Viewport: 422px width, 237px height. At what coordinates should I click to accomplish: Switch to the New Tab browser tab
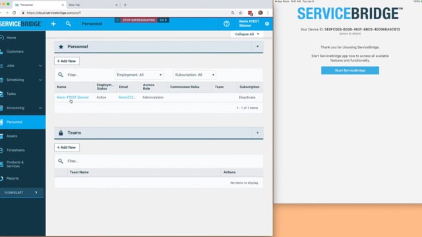[x=92, y=5]
